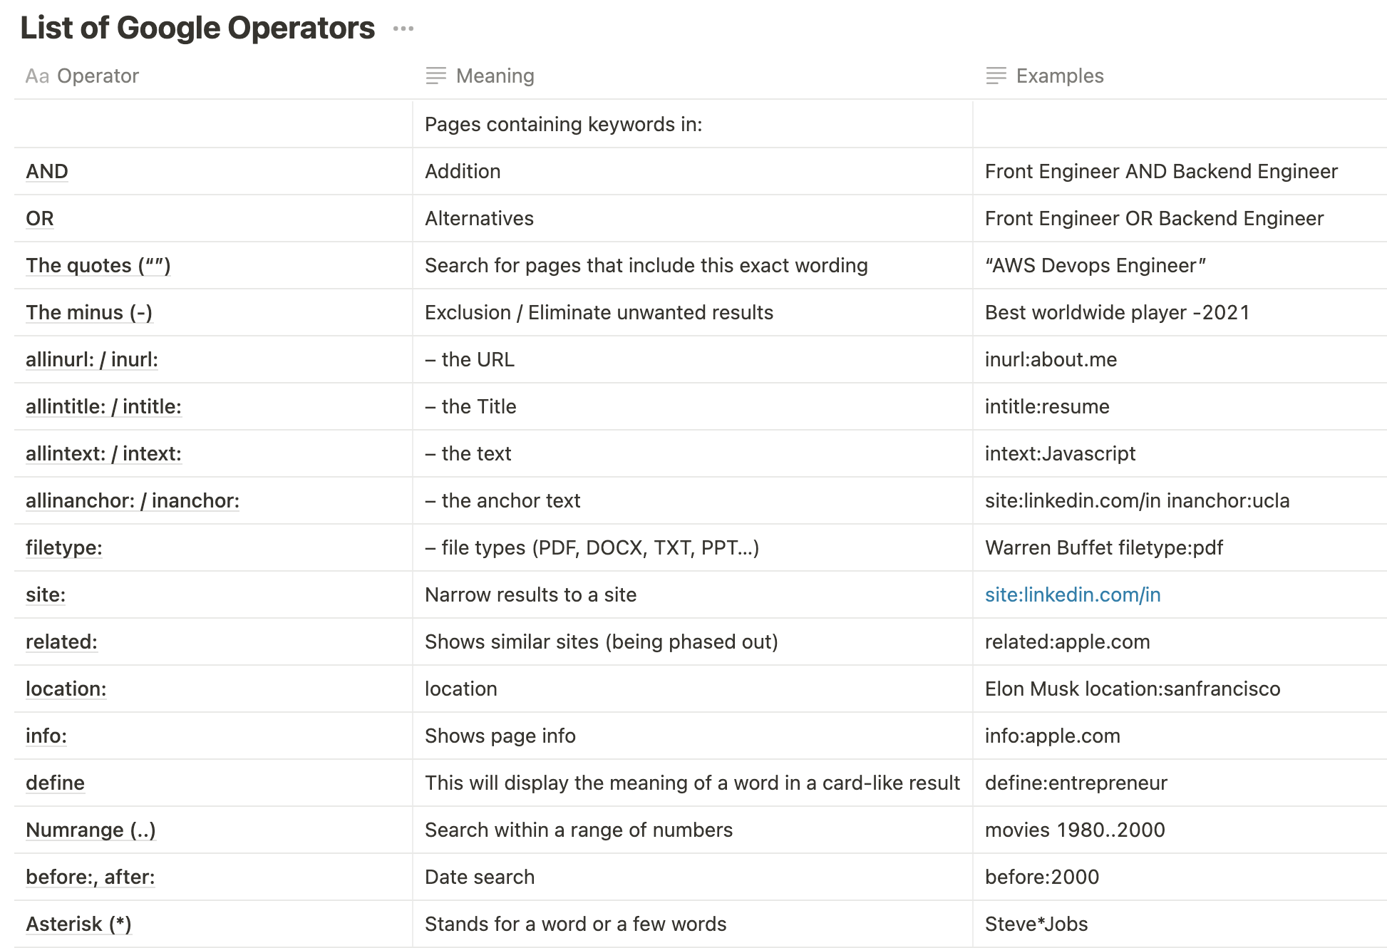This screenshot has height=948, width=1387.
Task: Open the related: operator page
Action: click(x=61, y=642)
